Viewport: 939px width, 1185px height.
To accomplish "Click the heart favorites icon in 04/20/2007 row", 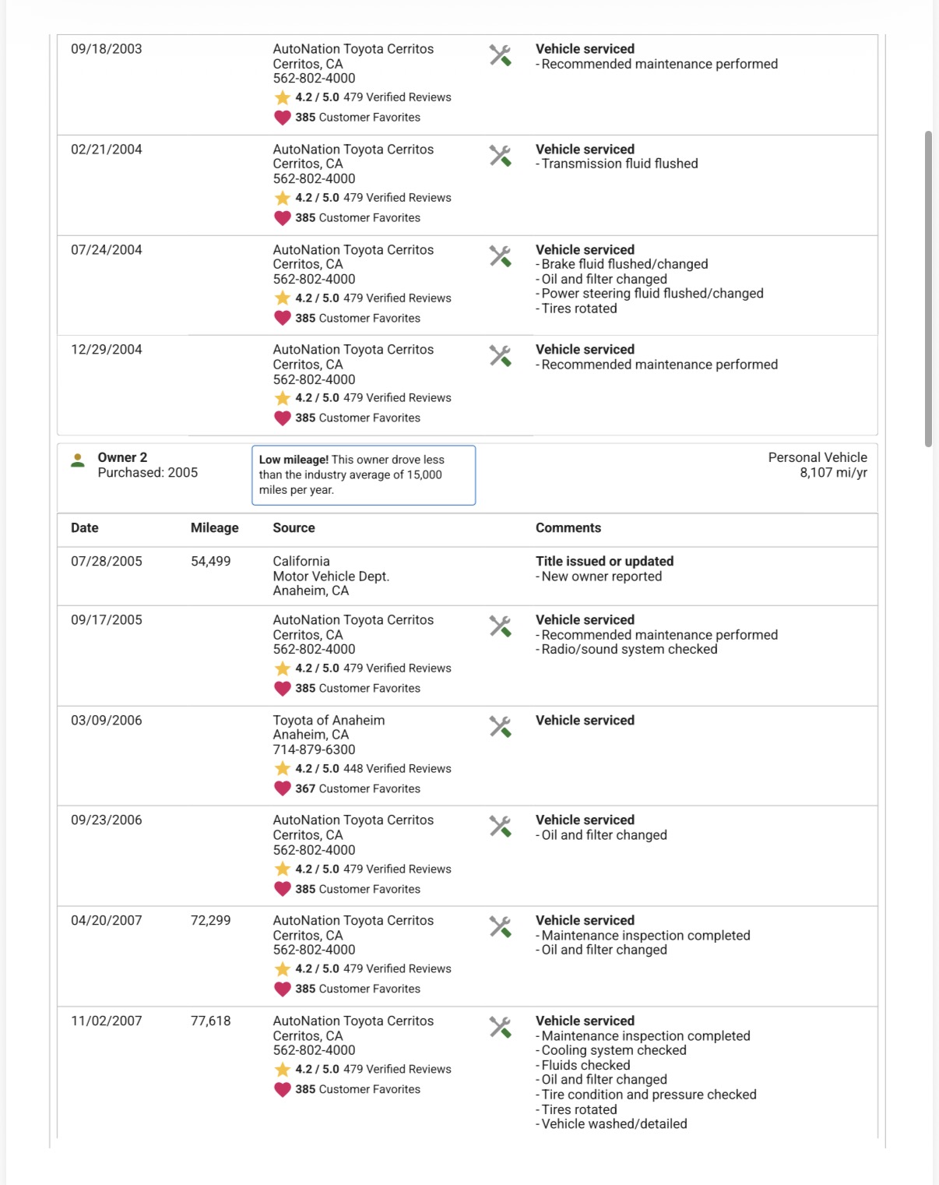I will tap(282, 989).
